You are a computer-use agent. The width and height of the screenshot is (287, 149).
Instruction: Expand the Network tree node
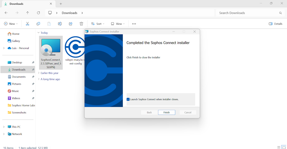[x=4, y=134]
